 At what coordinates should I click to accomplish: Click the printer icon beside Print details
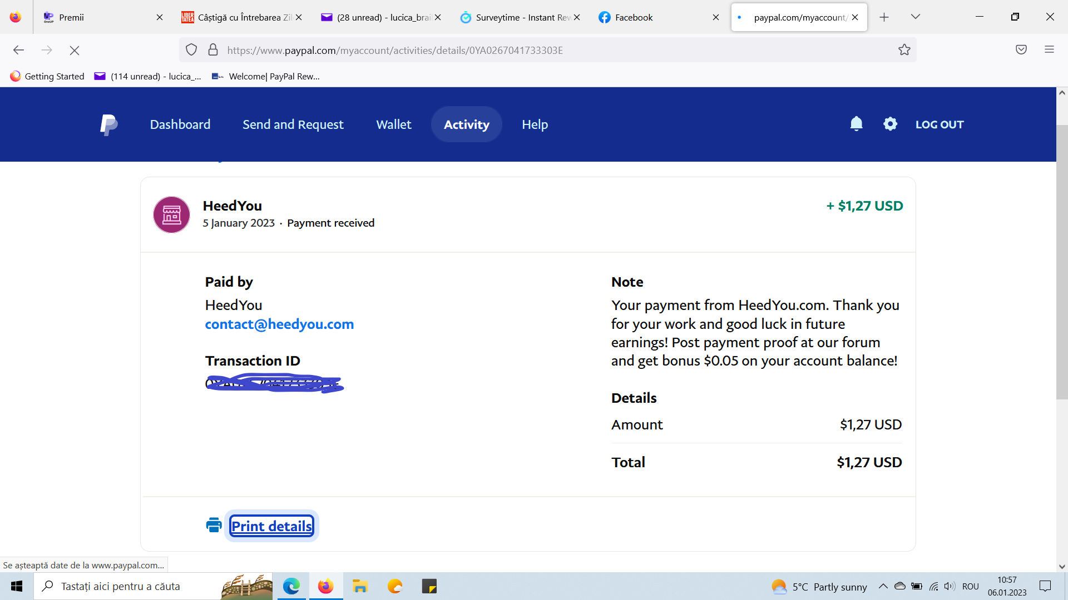[214, 525]
